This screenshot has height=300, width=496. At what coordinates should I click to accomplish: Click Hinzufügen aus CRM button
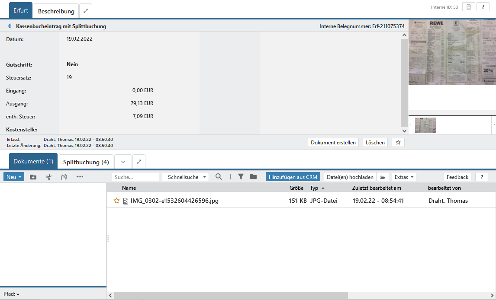293,177
